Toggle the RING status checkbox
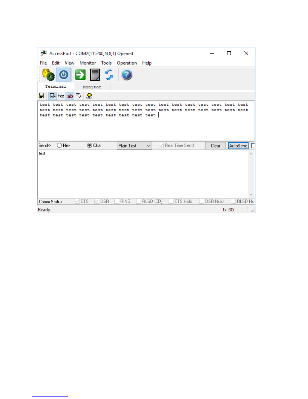The height and width of the screenshot is (399, 308). (117, 201)
